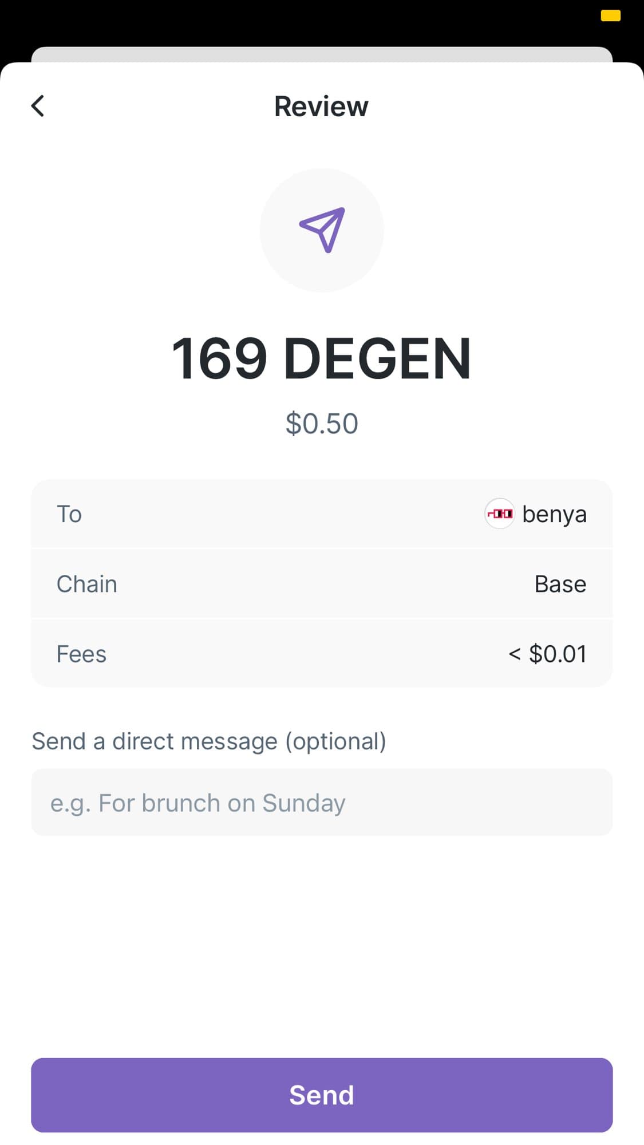Tap the "Chain" row label
The width and height of the screenshot is (644, 1145).
click(x=87, y=584)
